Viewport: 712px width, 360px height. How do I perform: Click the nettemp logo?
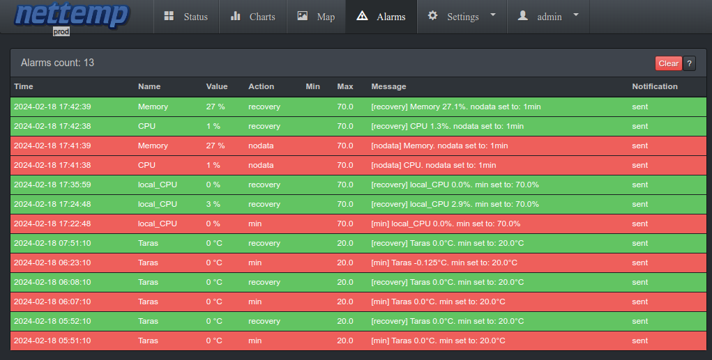pyautogui.click(x=72, y=15)
